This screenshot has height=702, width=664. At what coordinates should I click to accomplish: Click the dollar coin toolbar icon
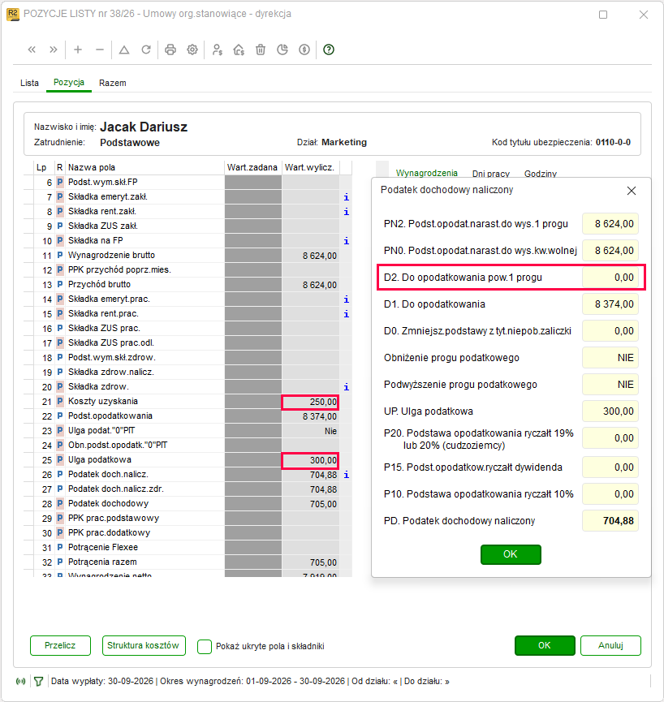pos(304,50)
